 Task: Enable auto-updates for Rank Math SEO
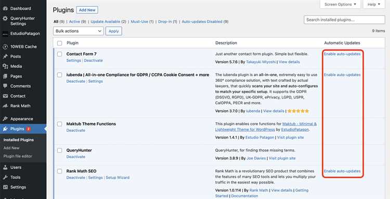[x=342, y=171]
